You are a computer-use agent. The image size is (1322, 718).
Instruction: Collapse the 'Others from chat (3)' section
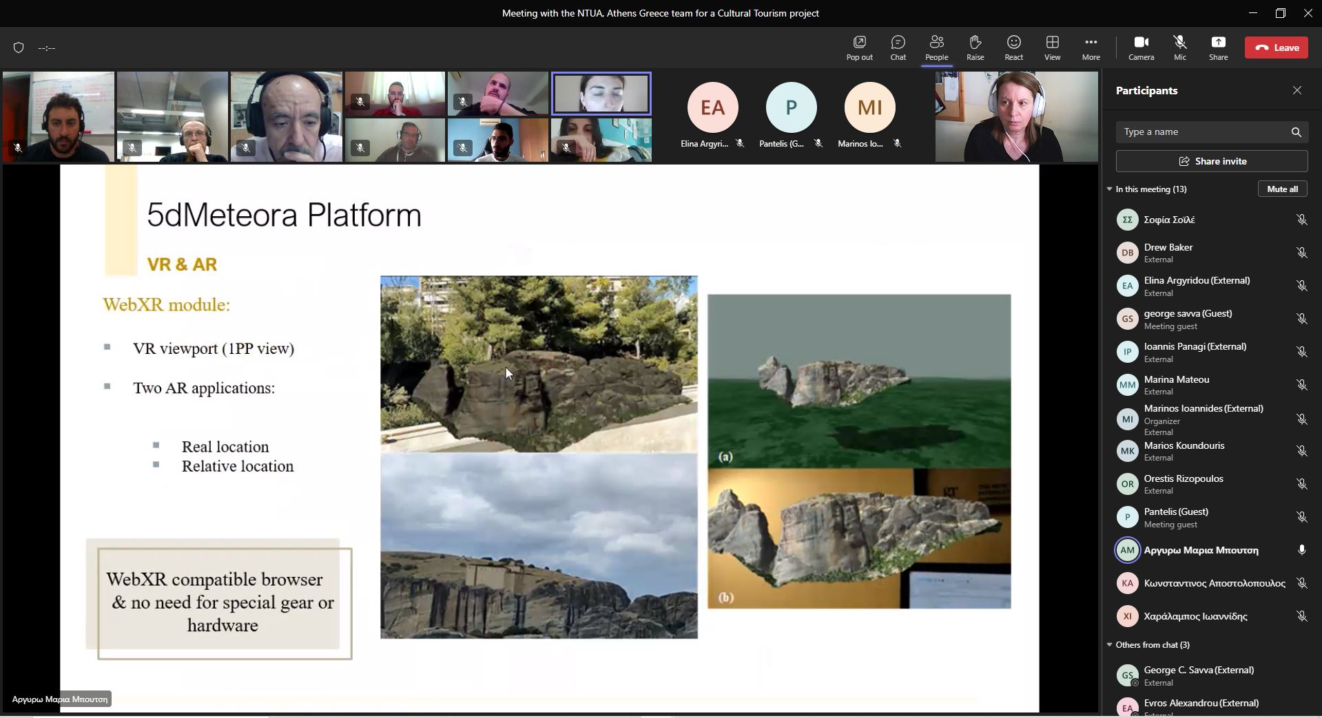pyautogui.click(x=1109, y=645)
